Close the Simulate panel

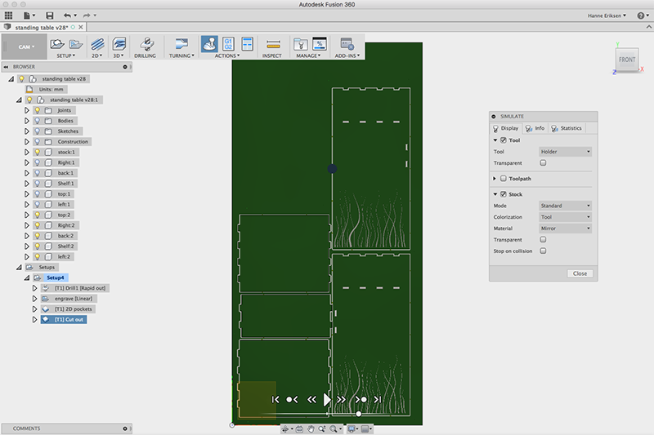580,273
